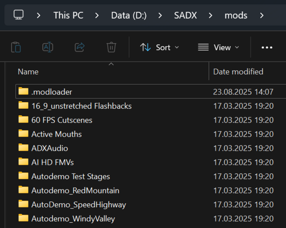Click folder icon beside 60 FPS Cutscenes
The image size is (286, 228).
(23, 119)
